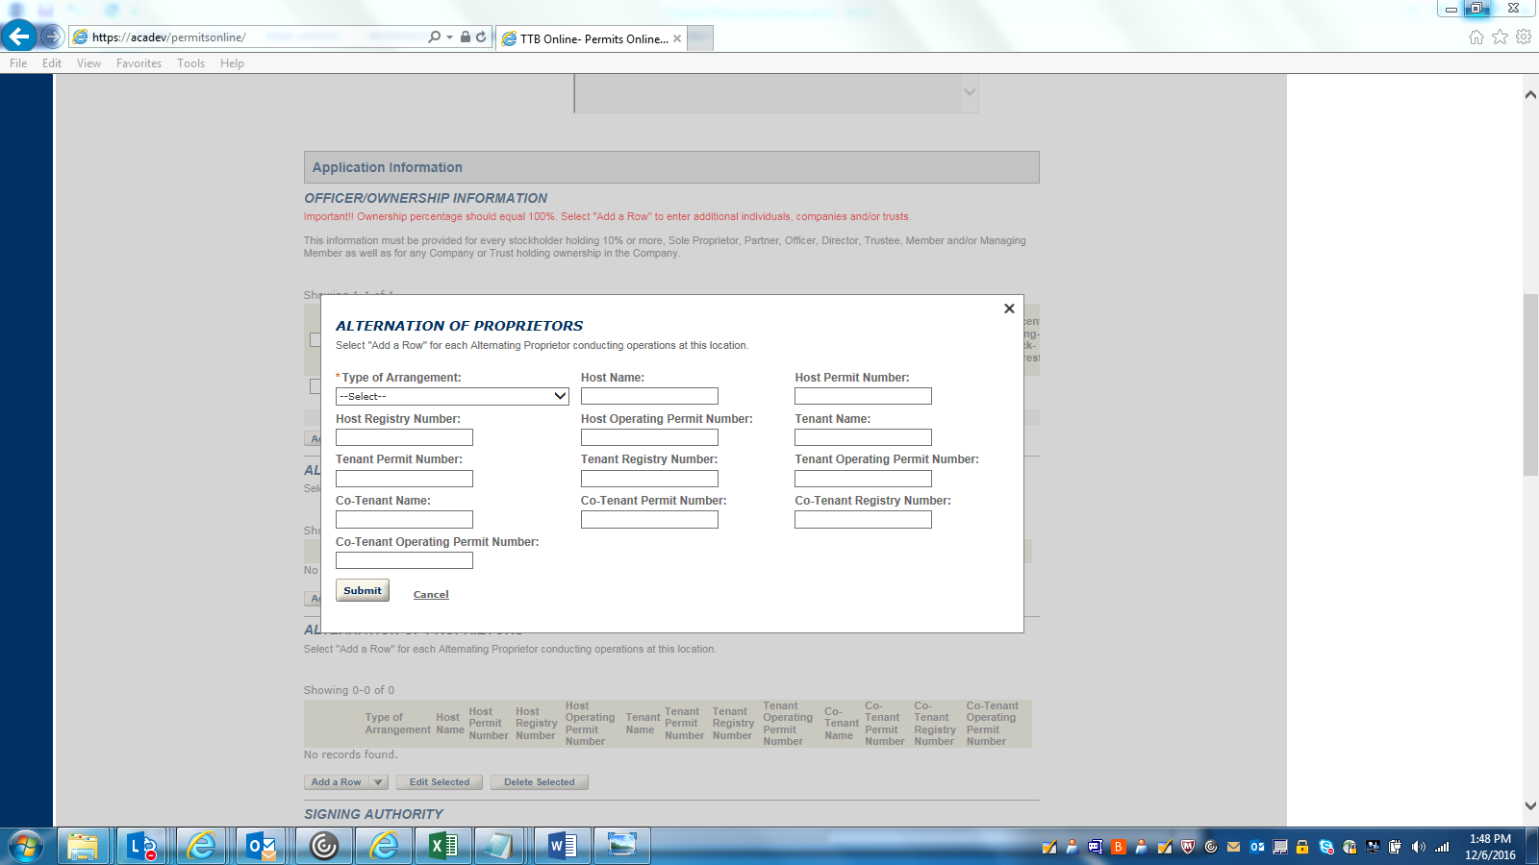This screenshot has height=865, width=1539.
Task: Click the security lock icon in address bar
Action: coord(466,37)
